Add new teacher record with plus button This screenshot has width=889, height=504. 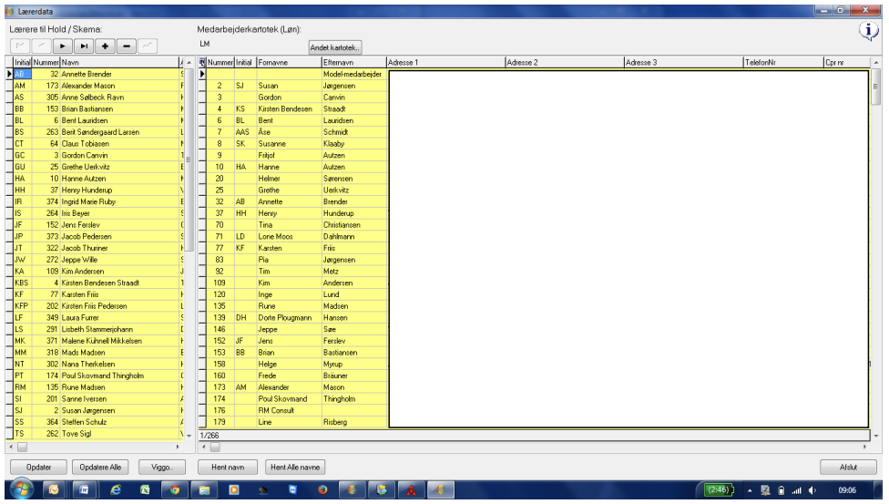pyautogui.click(x=105, y=46)
